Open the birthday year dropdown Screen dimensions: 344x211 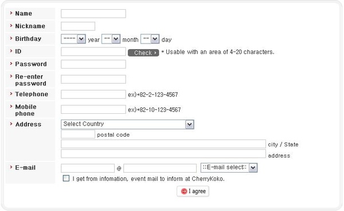click(x=73, y=39)
